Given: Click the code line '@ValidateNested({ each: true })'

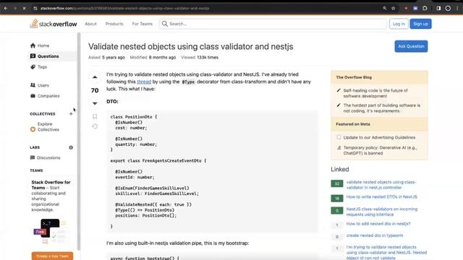Looking at the screenshot, I should [153, 204].
